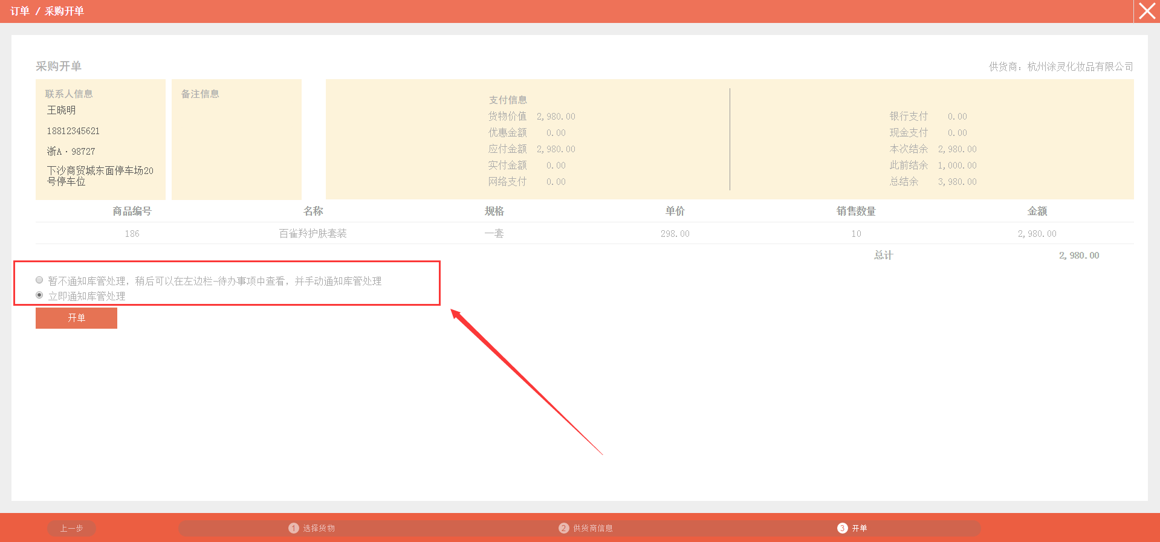Click supplier name 杭州涂灵化妆品有限公司
Image resolution: width=1160 pixels, height=542 pixels.
point(1080,66)
